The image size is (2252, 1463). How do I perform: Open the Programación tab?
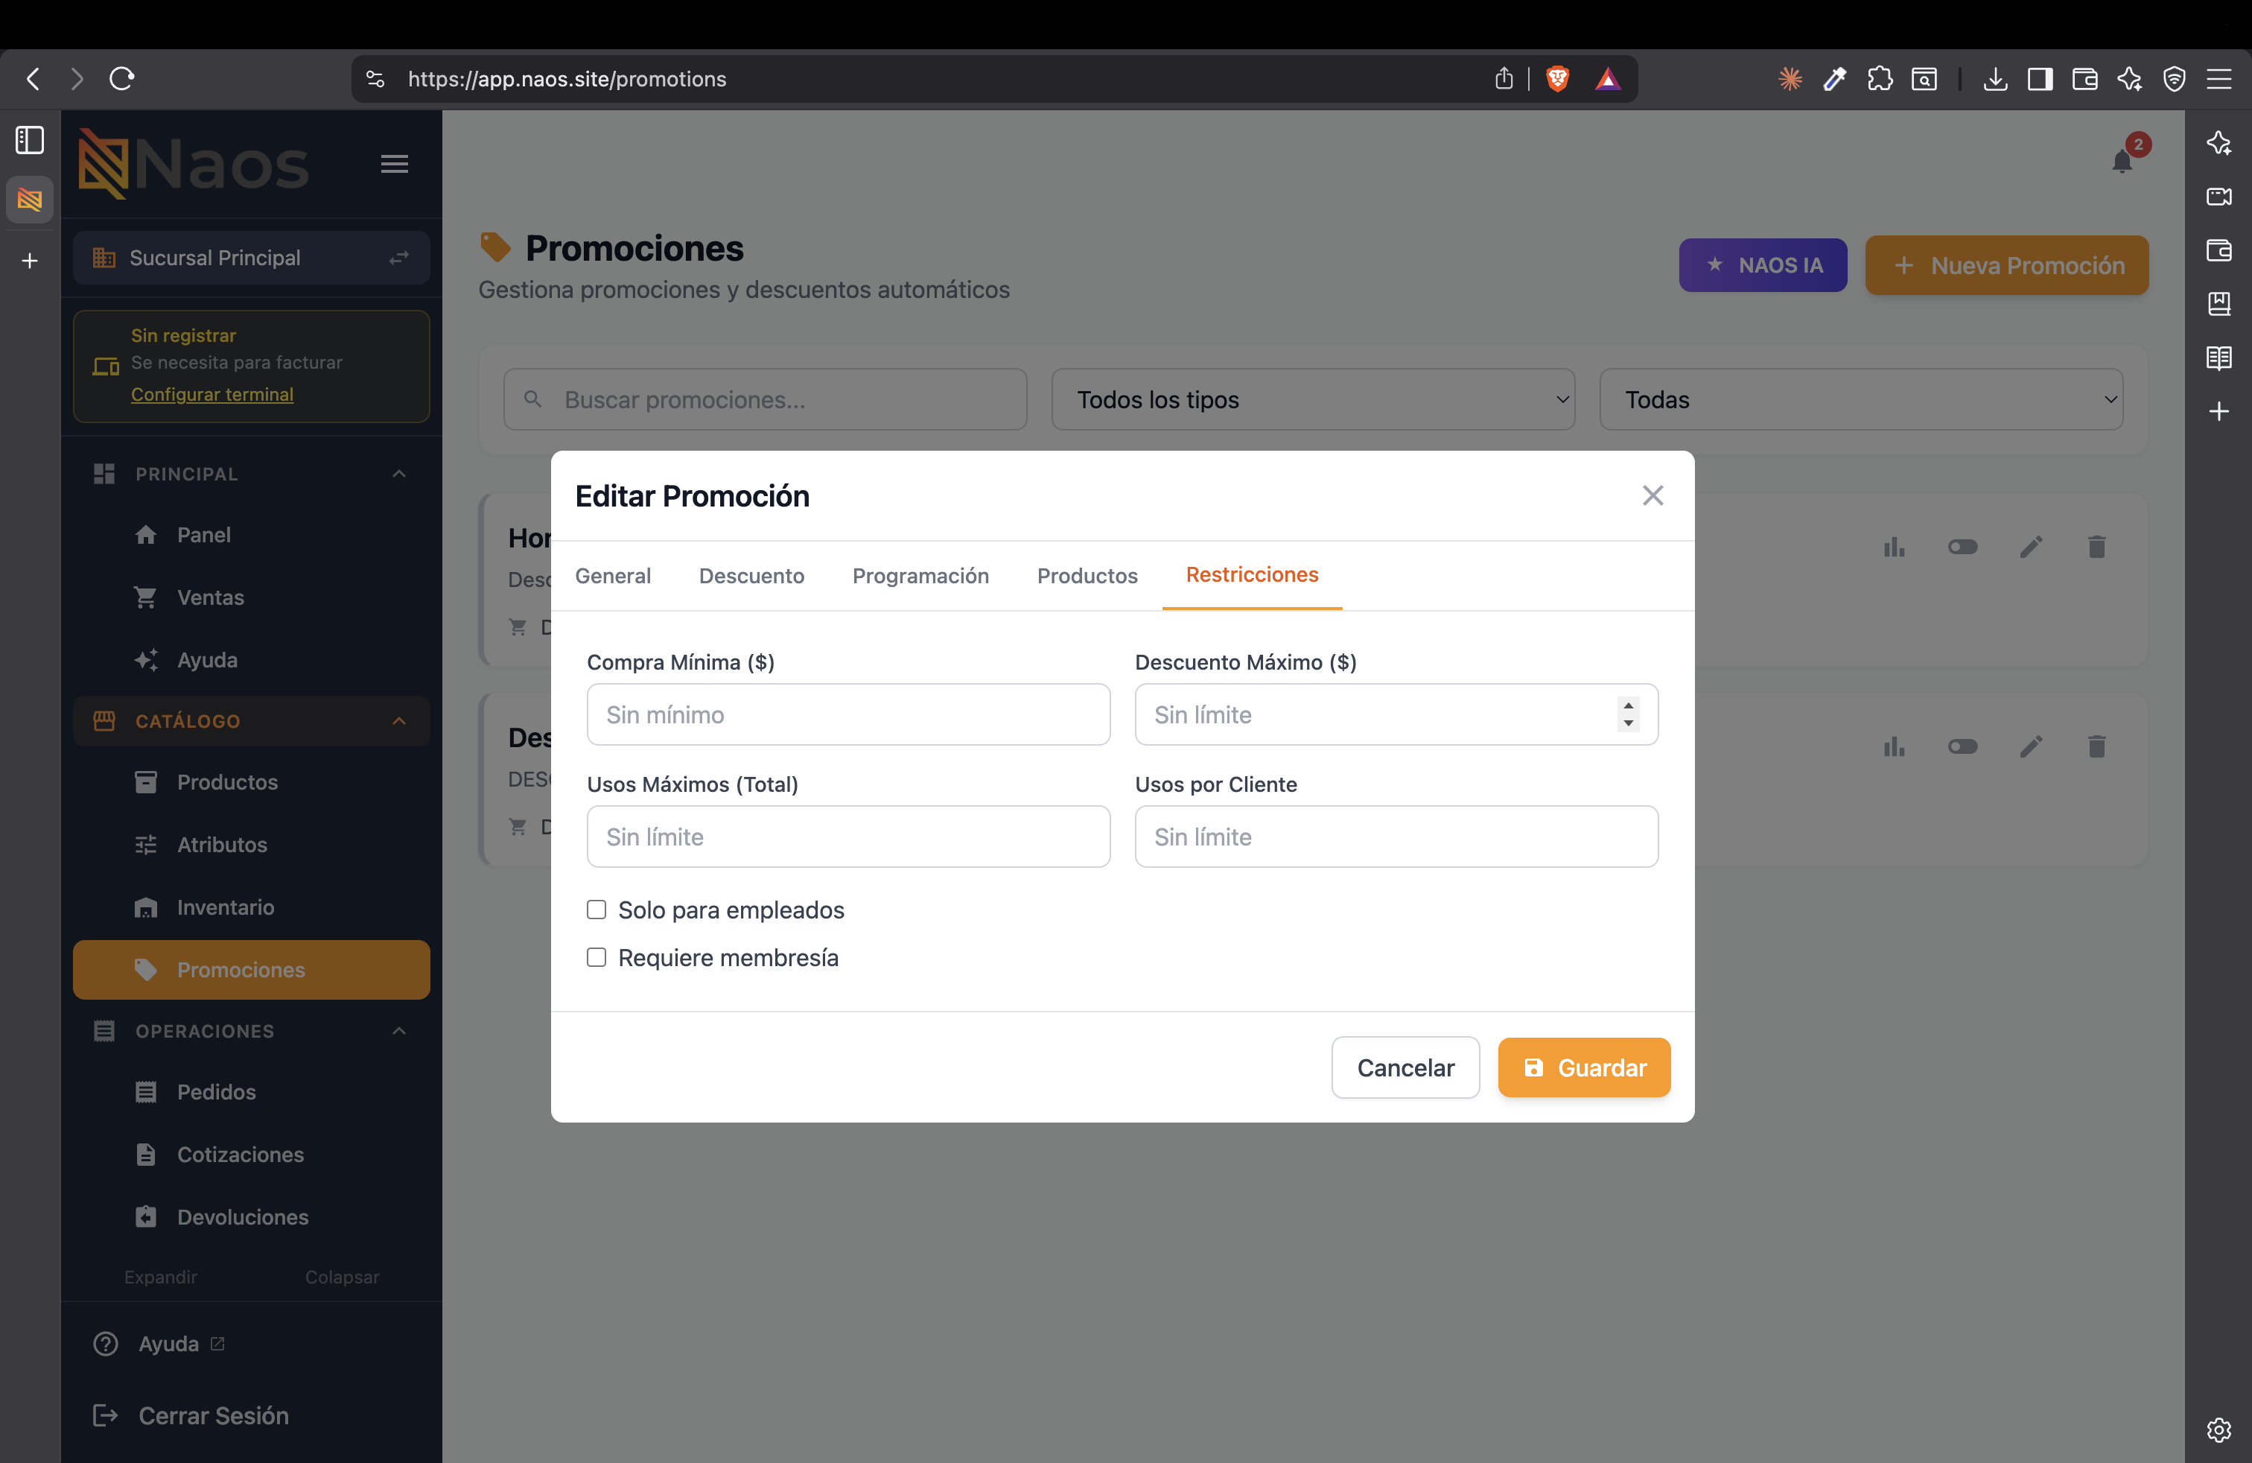point(920,575)
